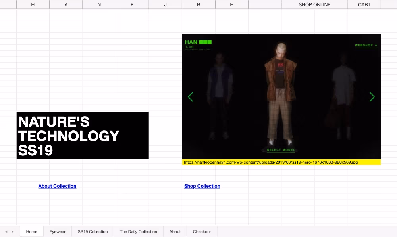Open the About sheet tab
The image size is (397, 237).
coord(175,231)
